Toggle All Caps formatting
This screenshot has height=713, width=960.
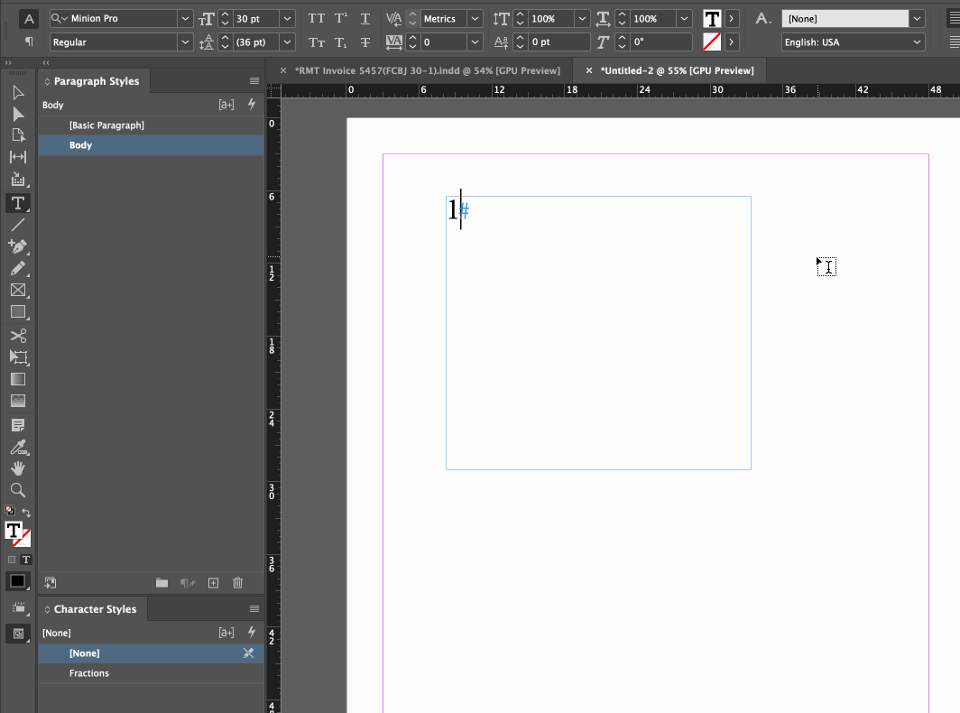[315, 19]
